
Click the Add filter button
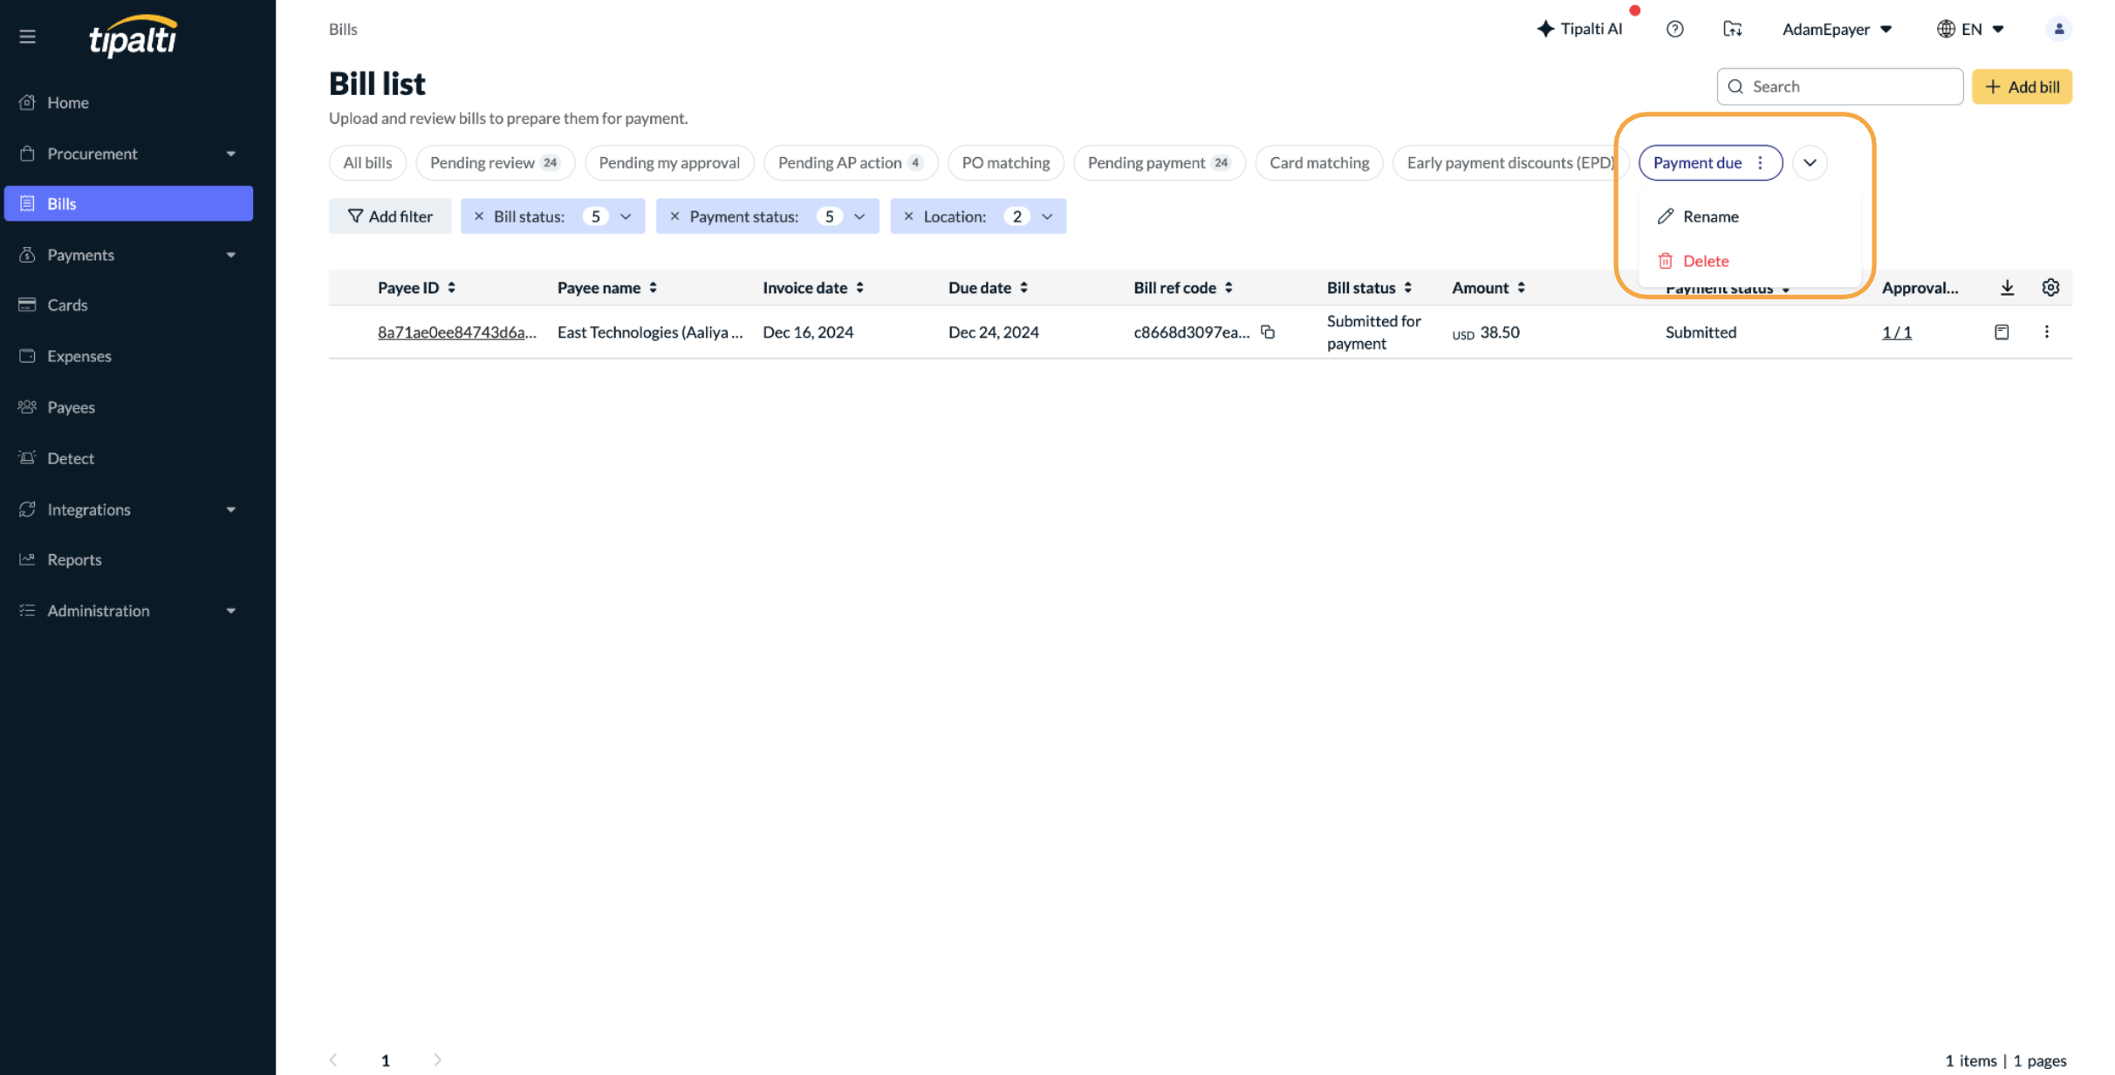tap(390, 216)
